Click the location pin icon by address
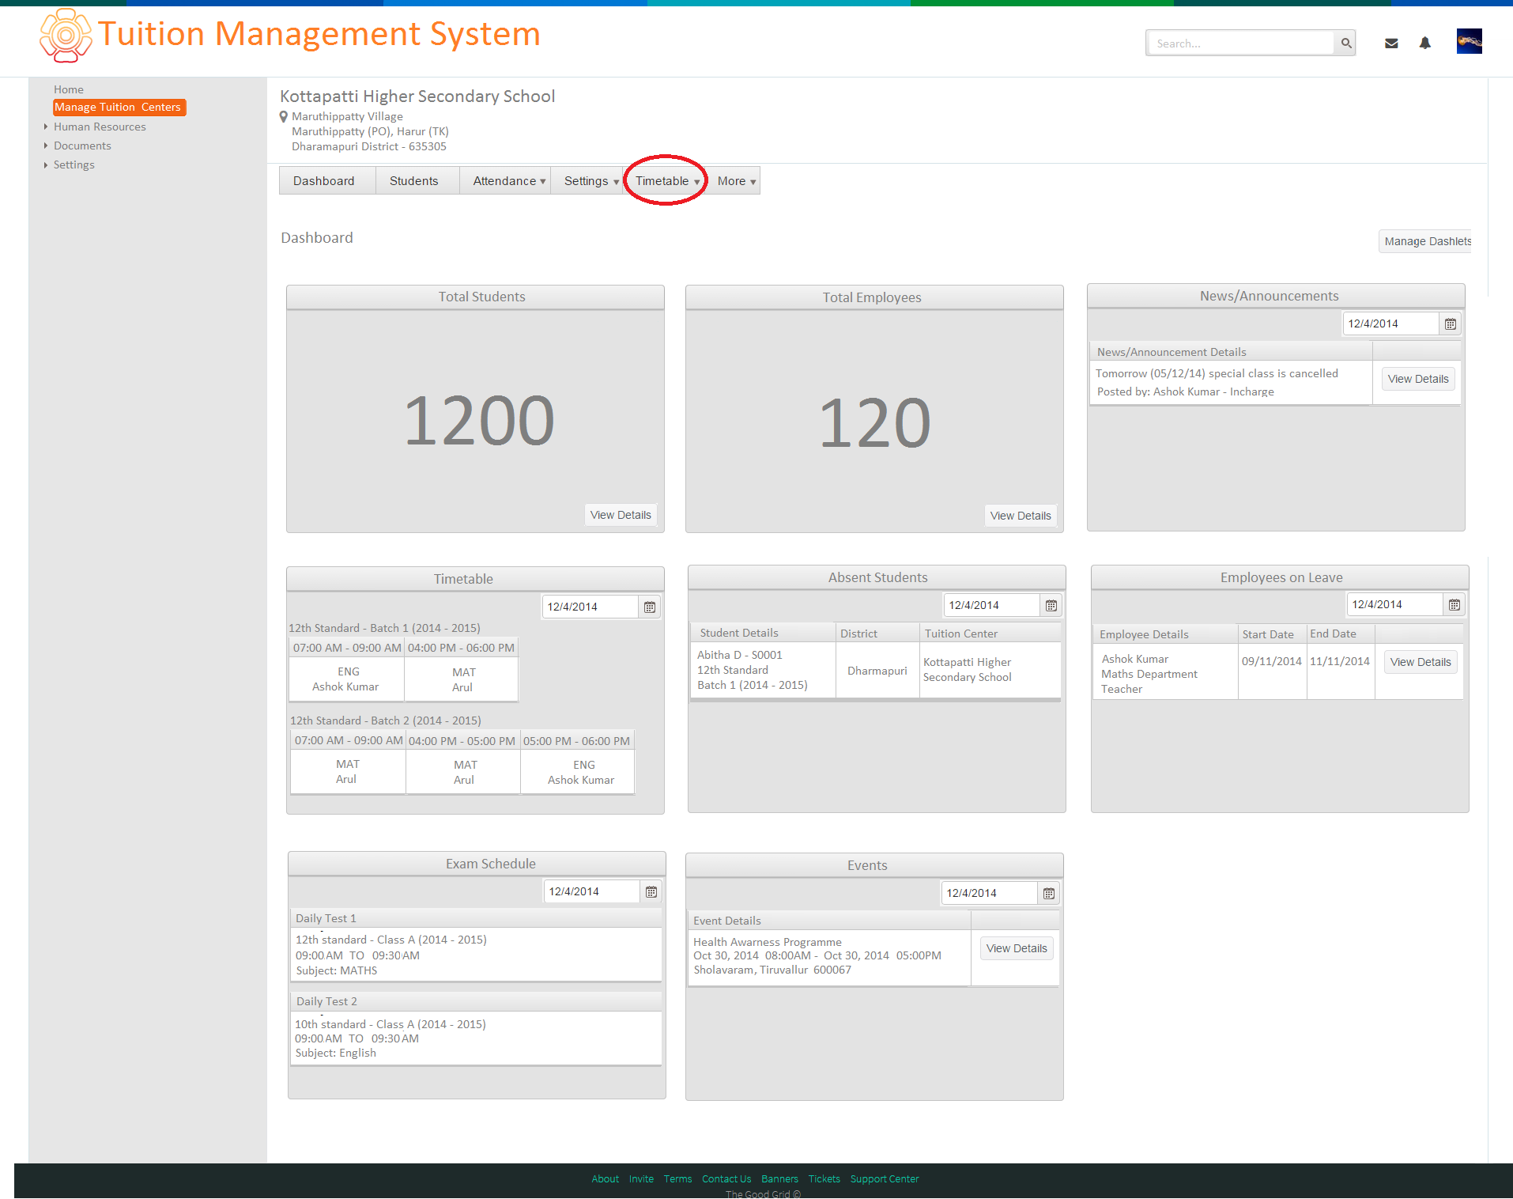This screenshot has width=1513, height=1199. [x=284, y=117]
